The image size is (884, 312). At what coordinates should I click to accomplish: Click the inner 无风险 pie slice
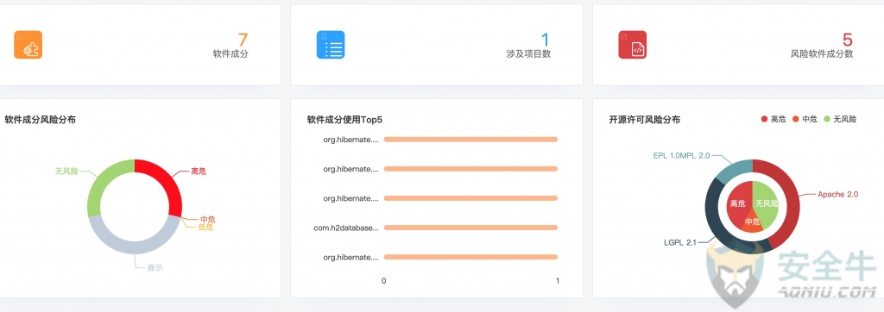(x=767, y=202)
